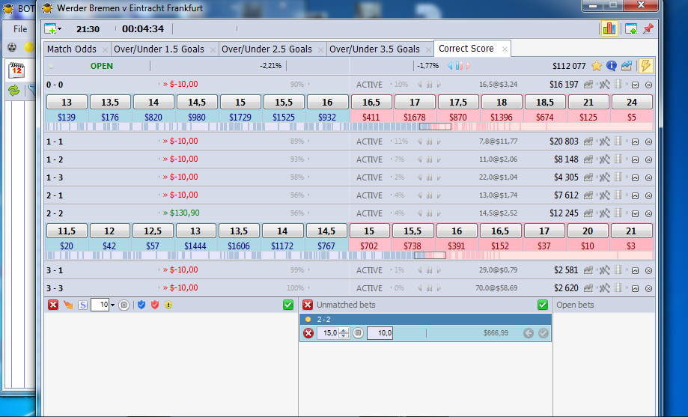Toggle green checkmark in Unmatched bets header
The image size is (688, 417).
pos(542,305)
